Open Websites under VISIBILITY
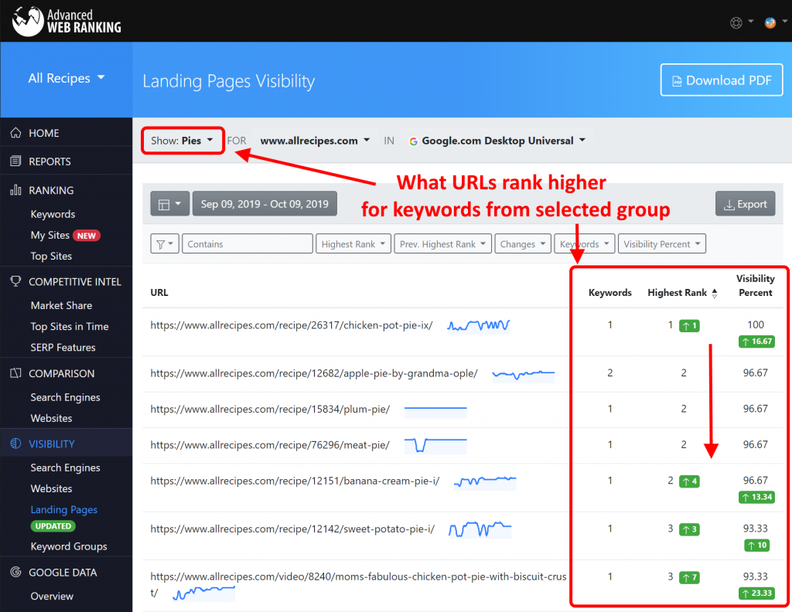Screen dimensions: 792x612 51,488
